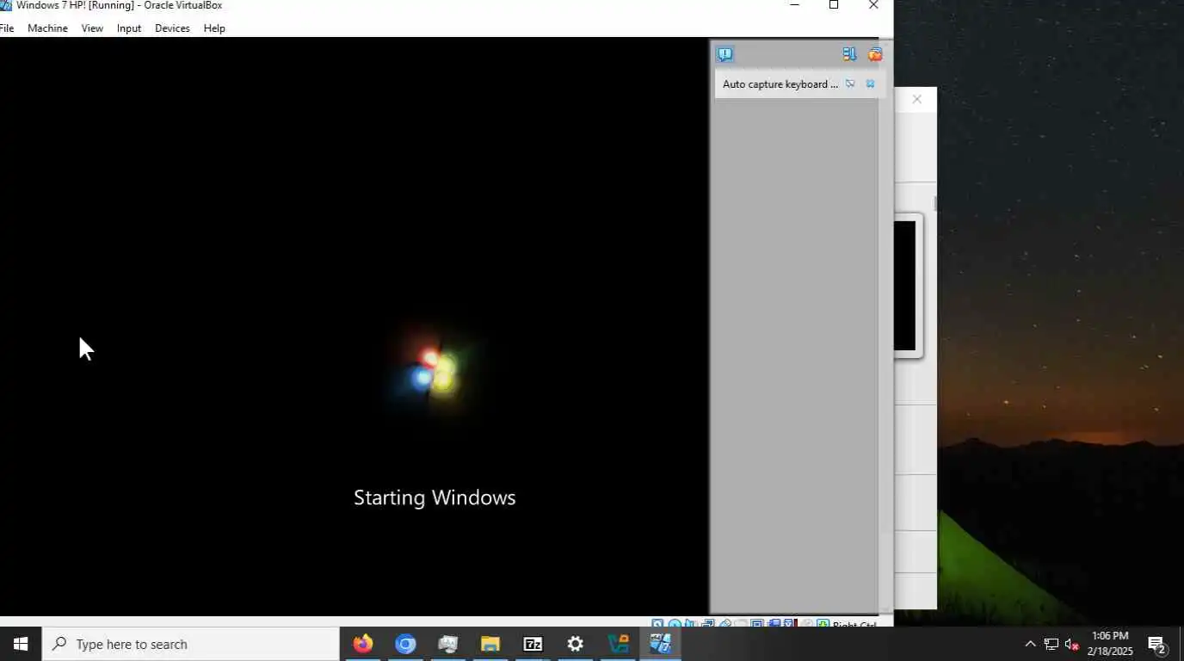Switch to the running VirtualBox VM taskbar icon
1184x661 pixels.
pyautogui.click(x=660, y=644)
